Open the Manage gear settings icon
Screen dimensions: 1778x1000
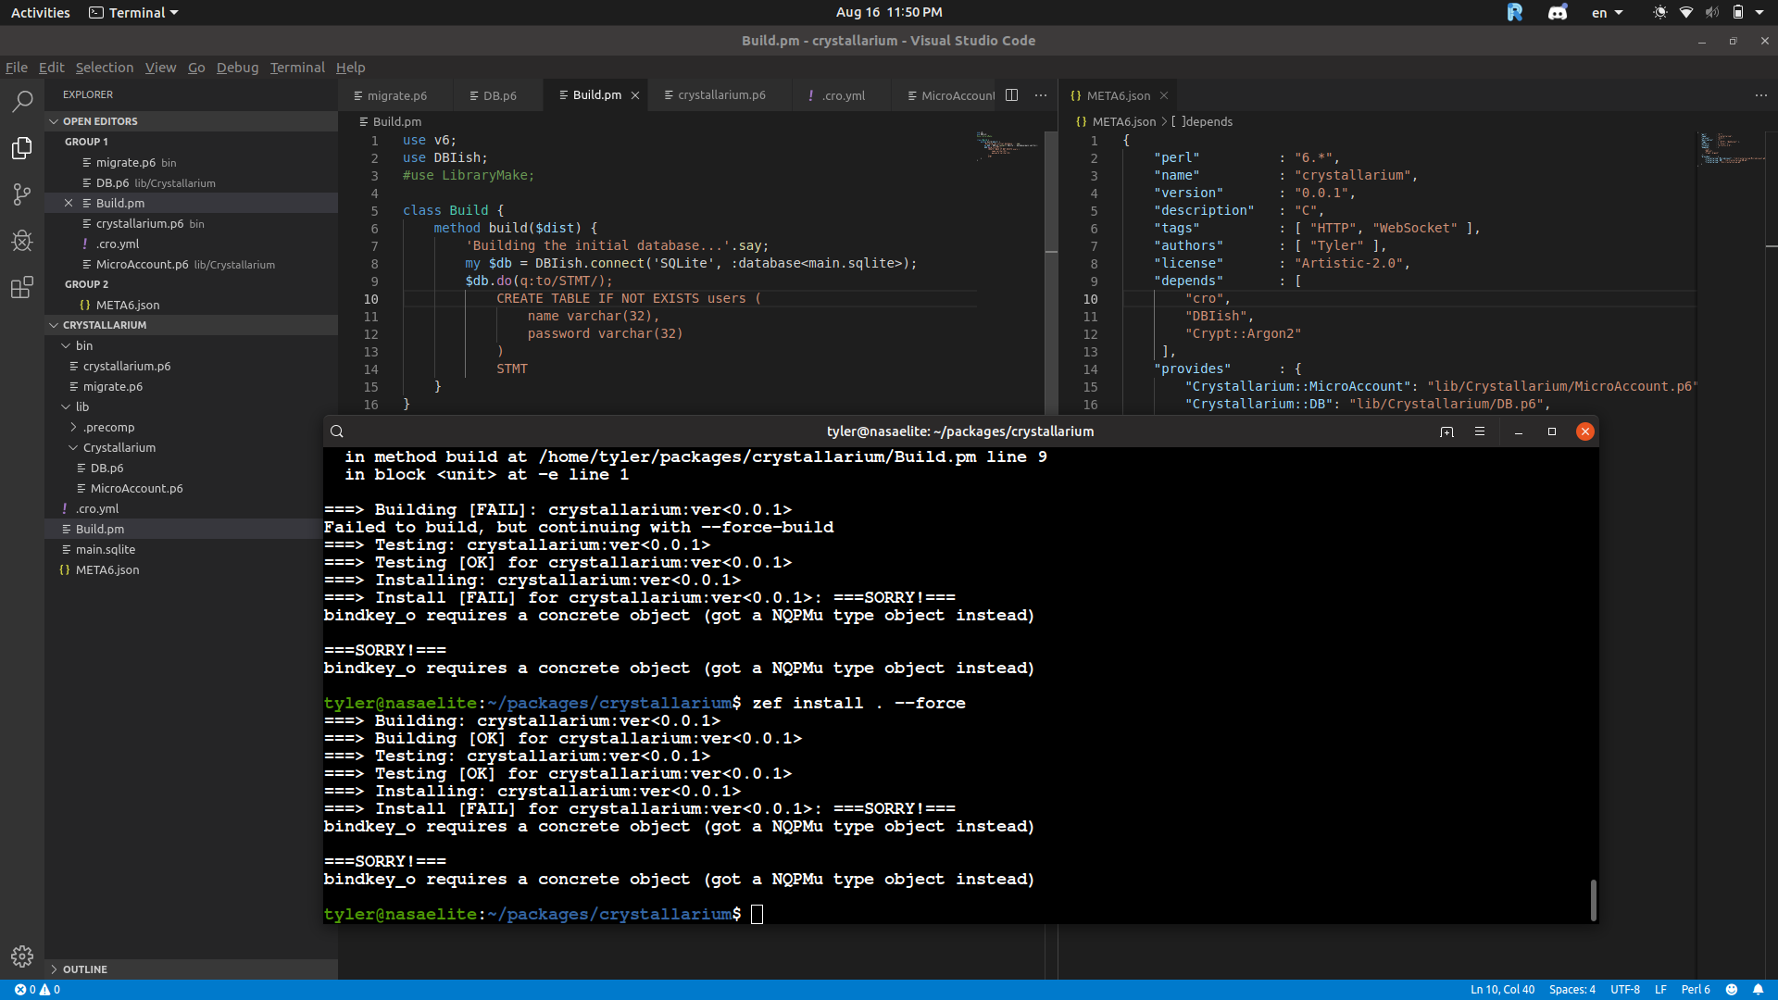(22, 956)
